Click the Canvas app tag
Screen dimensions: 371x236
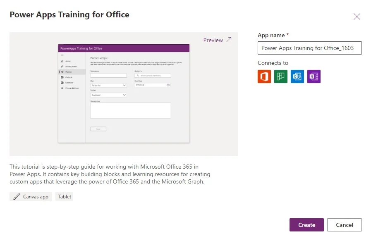[x=31, y=196]
